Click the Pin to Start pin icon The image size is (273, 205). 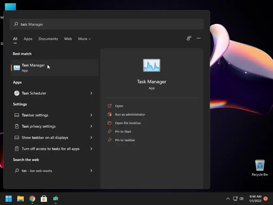click(110, 131)
